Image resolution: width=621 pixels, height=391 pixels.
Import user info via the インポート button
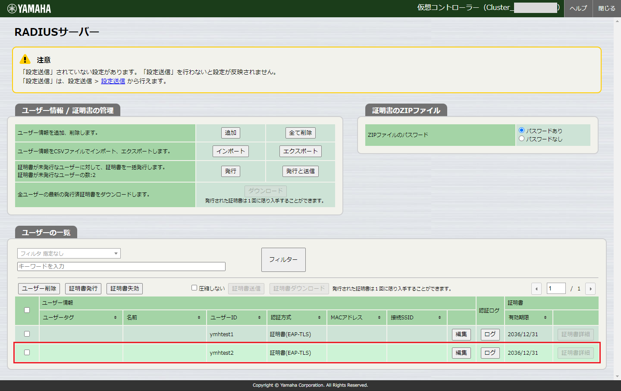pyautogui.click(x=230, y=151)
